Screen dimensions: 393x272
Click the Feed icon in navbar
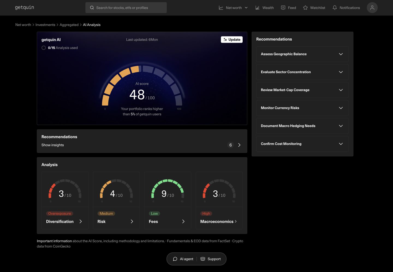[x=283, y=8]
